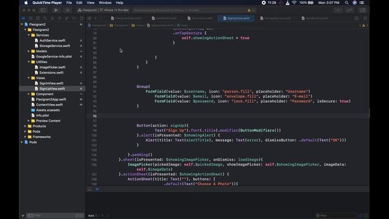Open StorageService.swift in navigator
Image resolution: width=389 pixels, height=219 pixels.
55,46
